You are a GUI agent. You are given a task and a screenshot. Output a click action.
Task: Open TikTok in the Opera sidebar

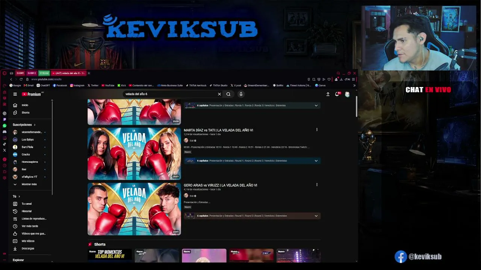pos(5,144)
